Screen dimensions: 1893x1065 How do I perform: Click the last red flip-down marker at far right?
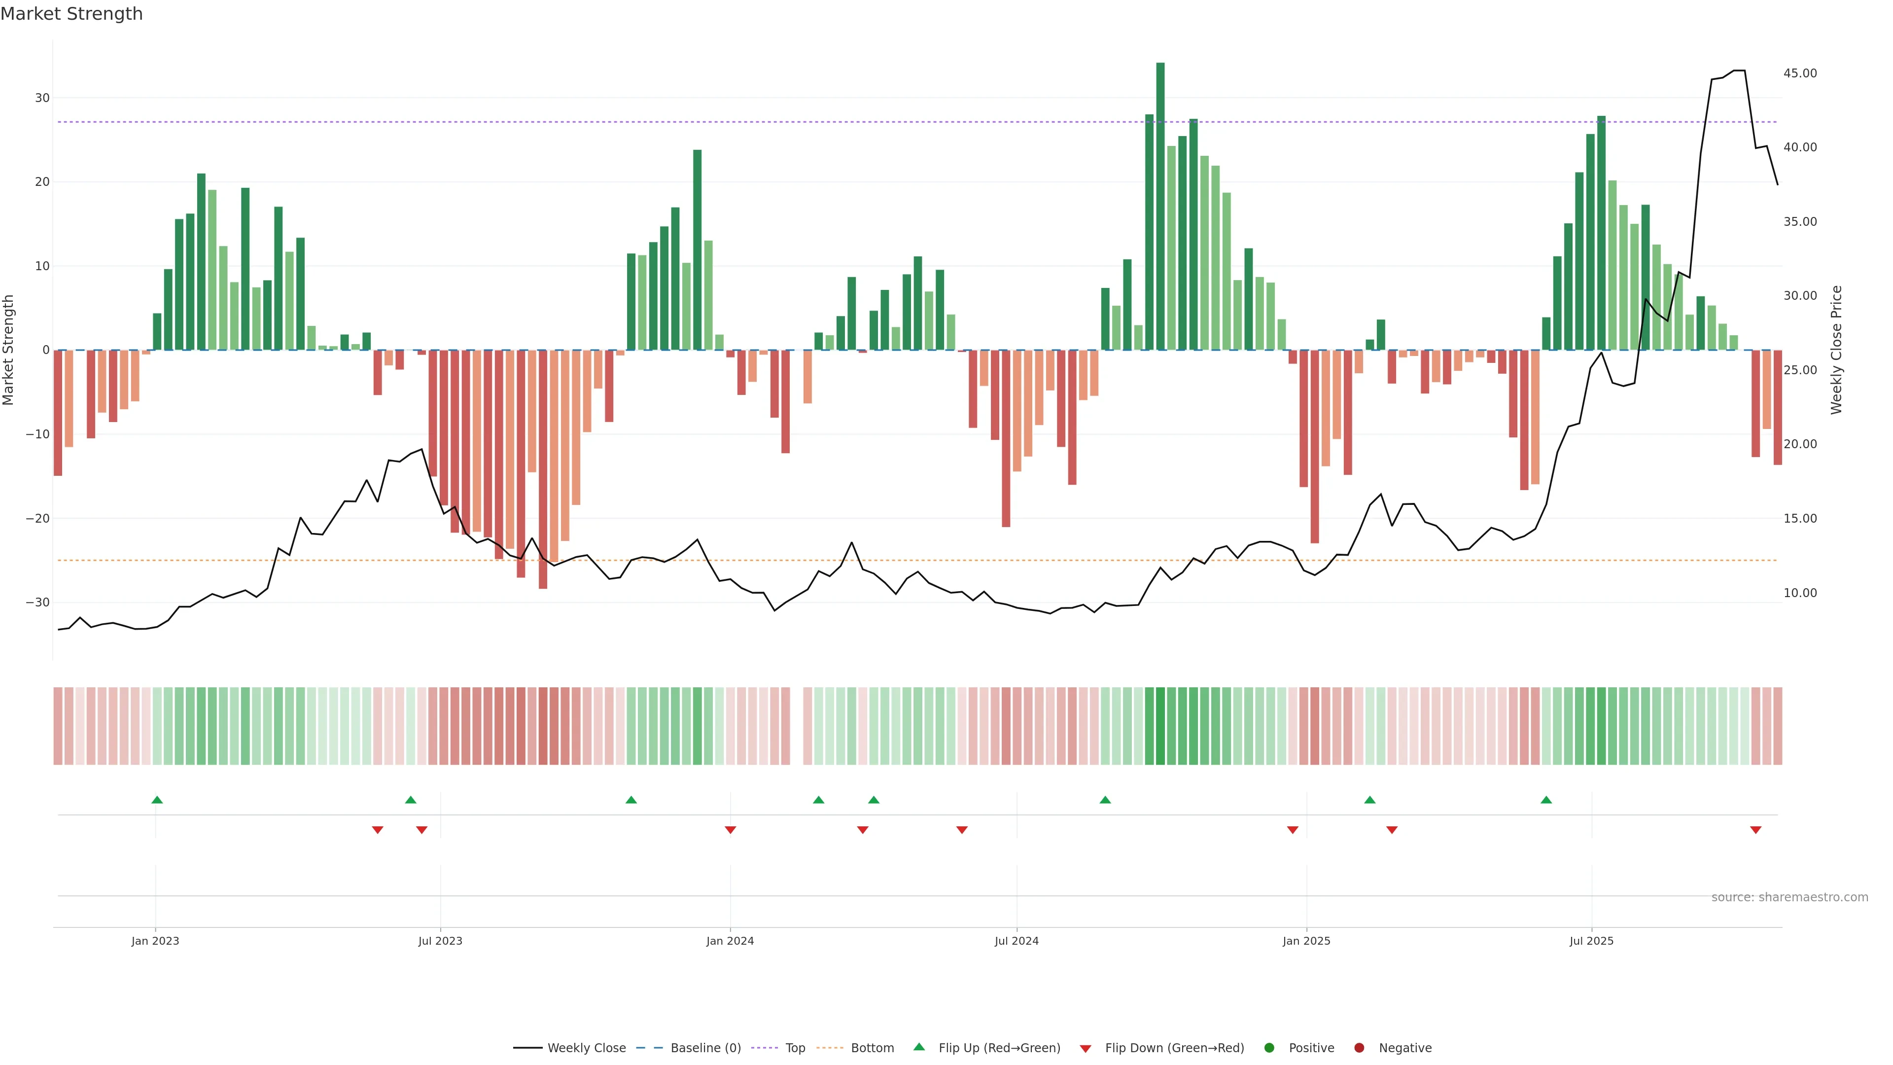click(1755, 830)
